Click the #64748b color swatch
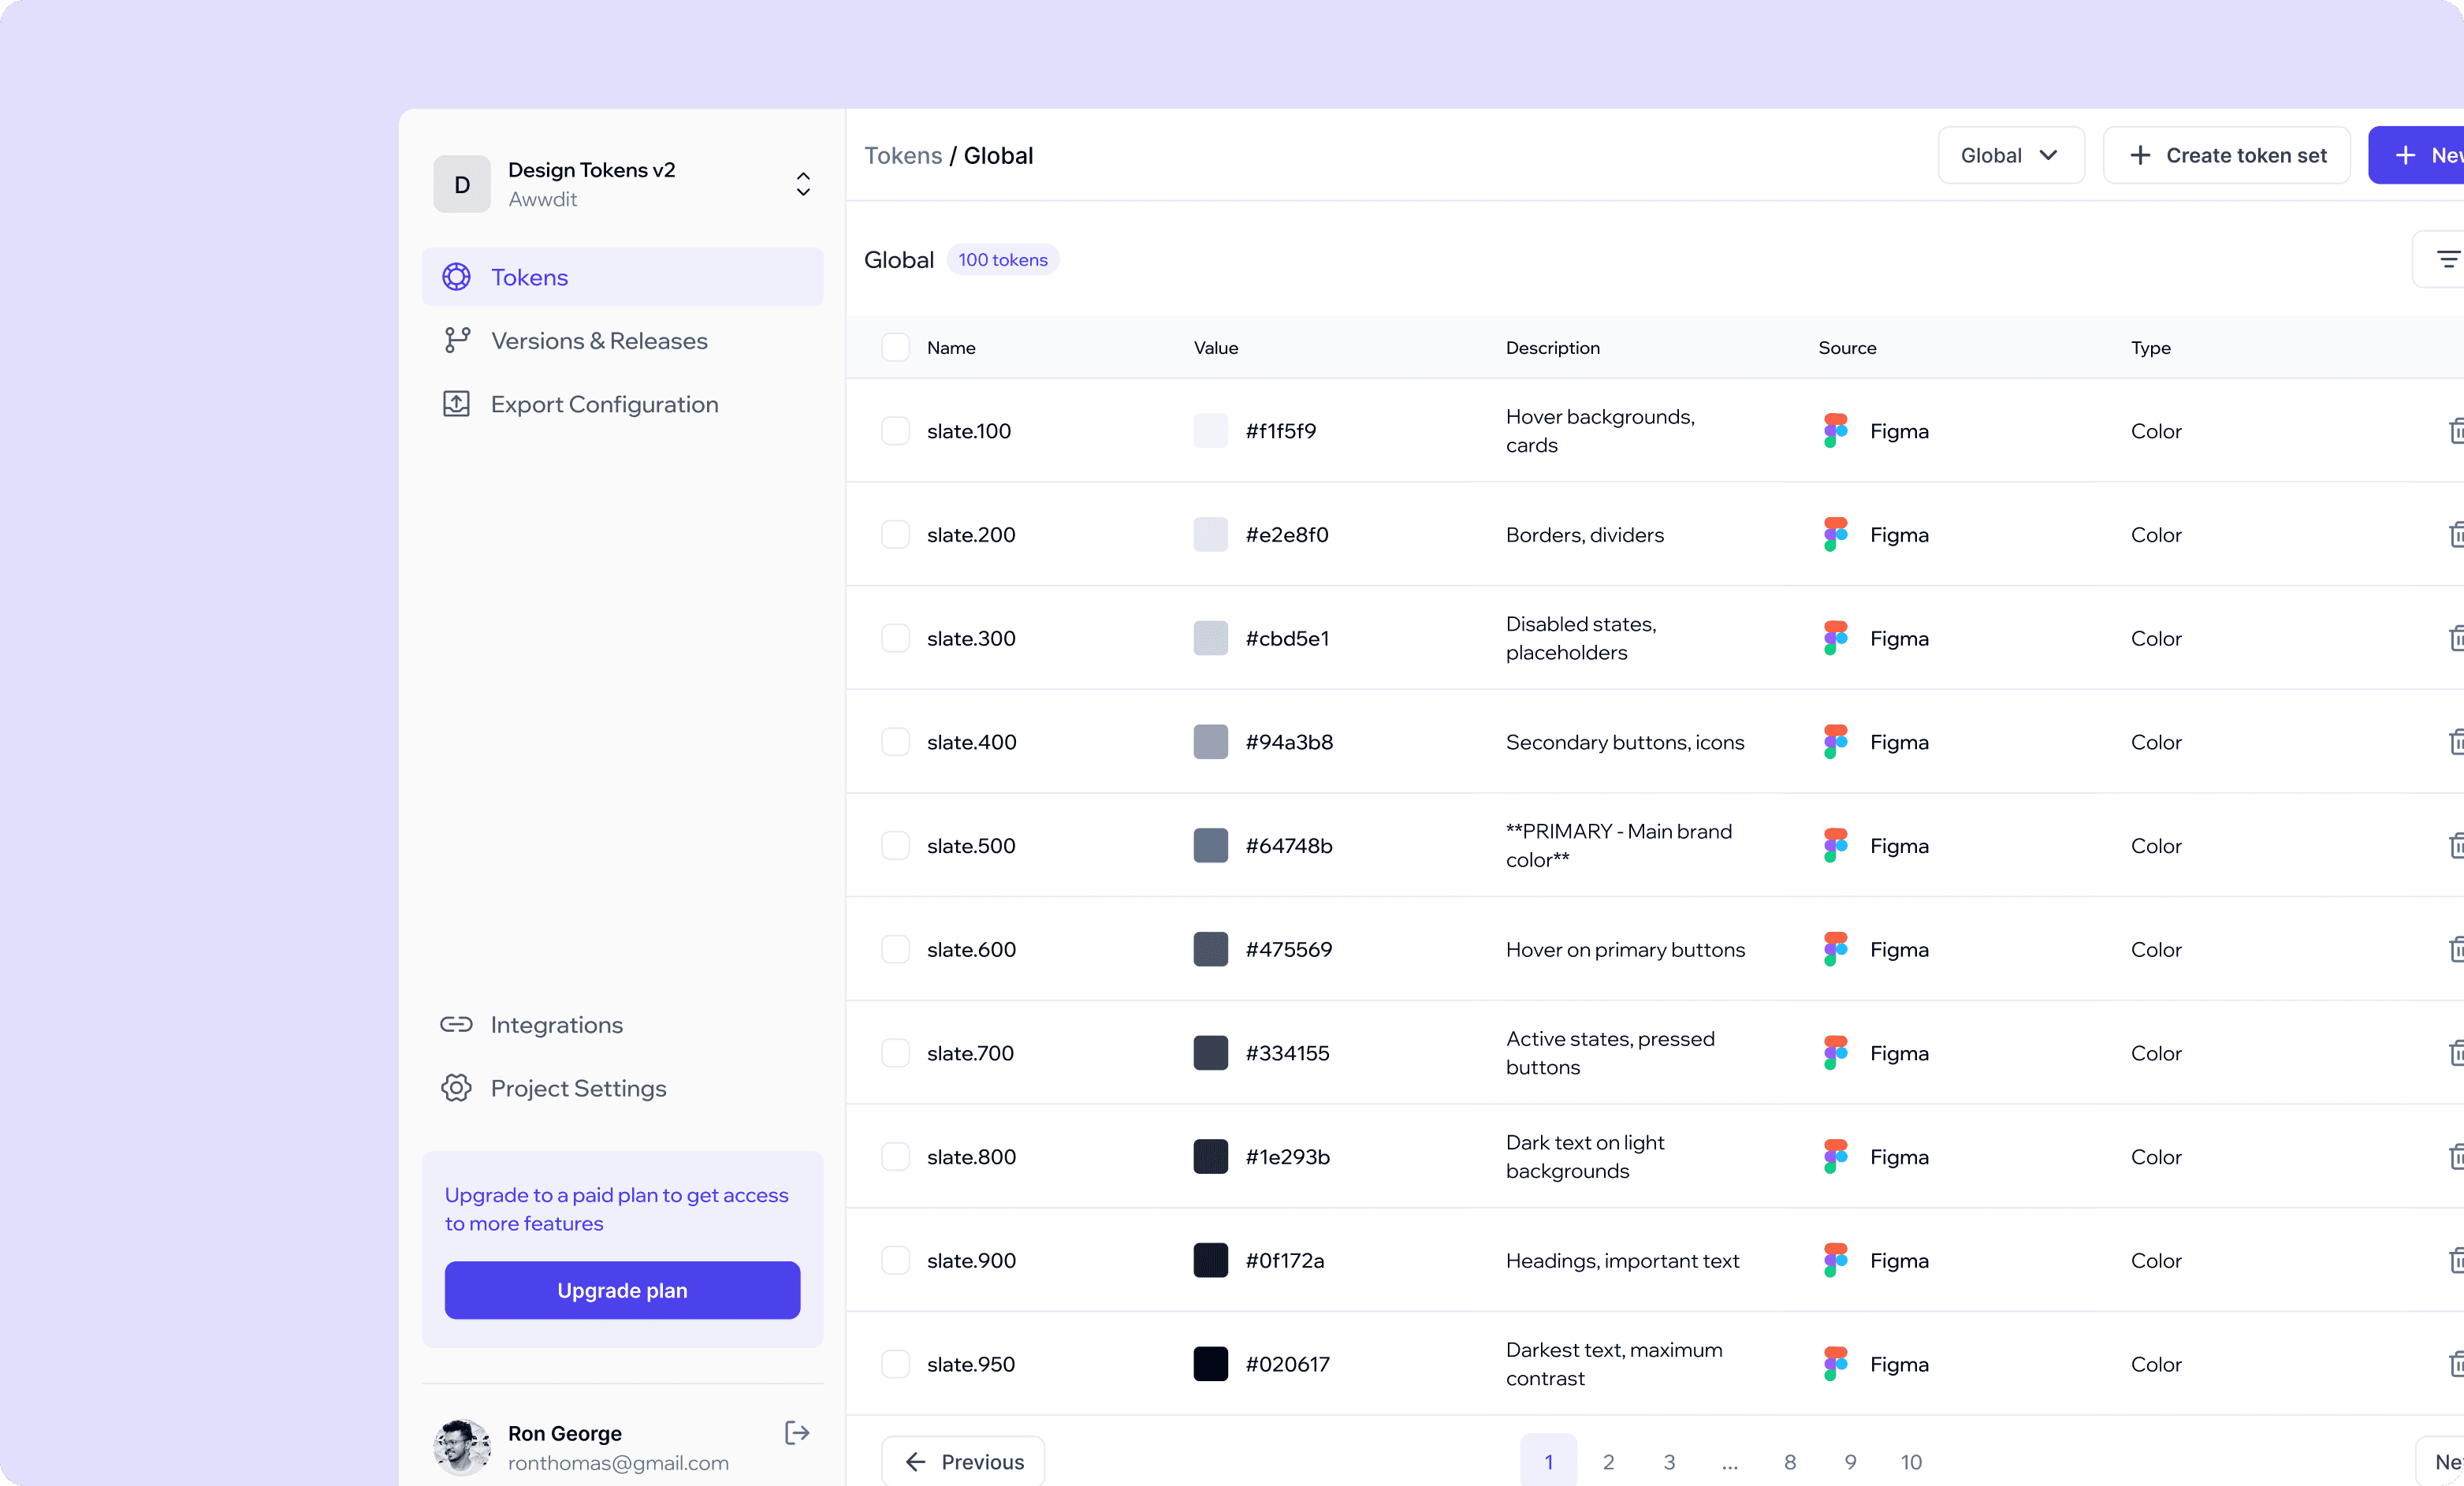Image resolution: width=2464 pixels, height=1486 pixels. (1210, 846)
